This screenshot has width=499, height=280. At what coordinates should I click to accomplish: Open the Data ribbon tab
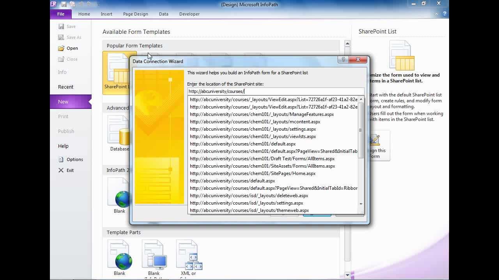point(164,14)
